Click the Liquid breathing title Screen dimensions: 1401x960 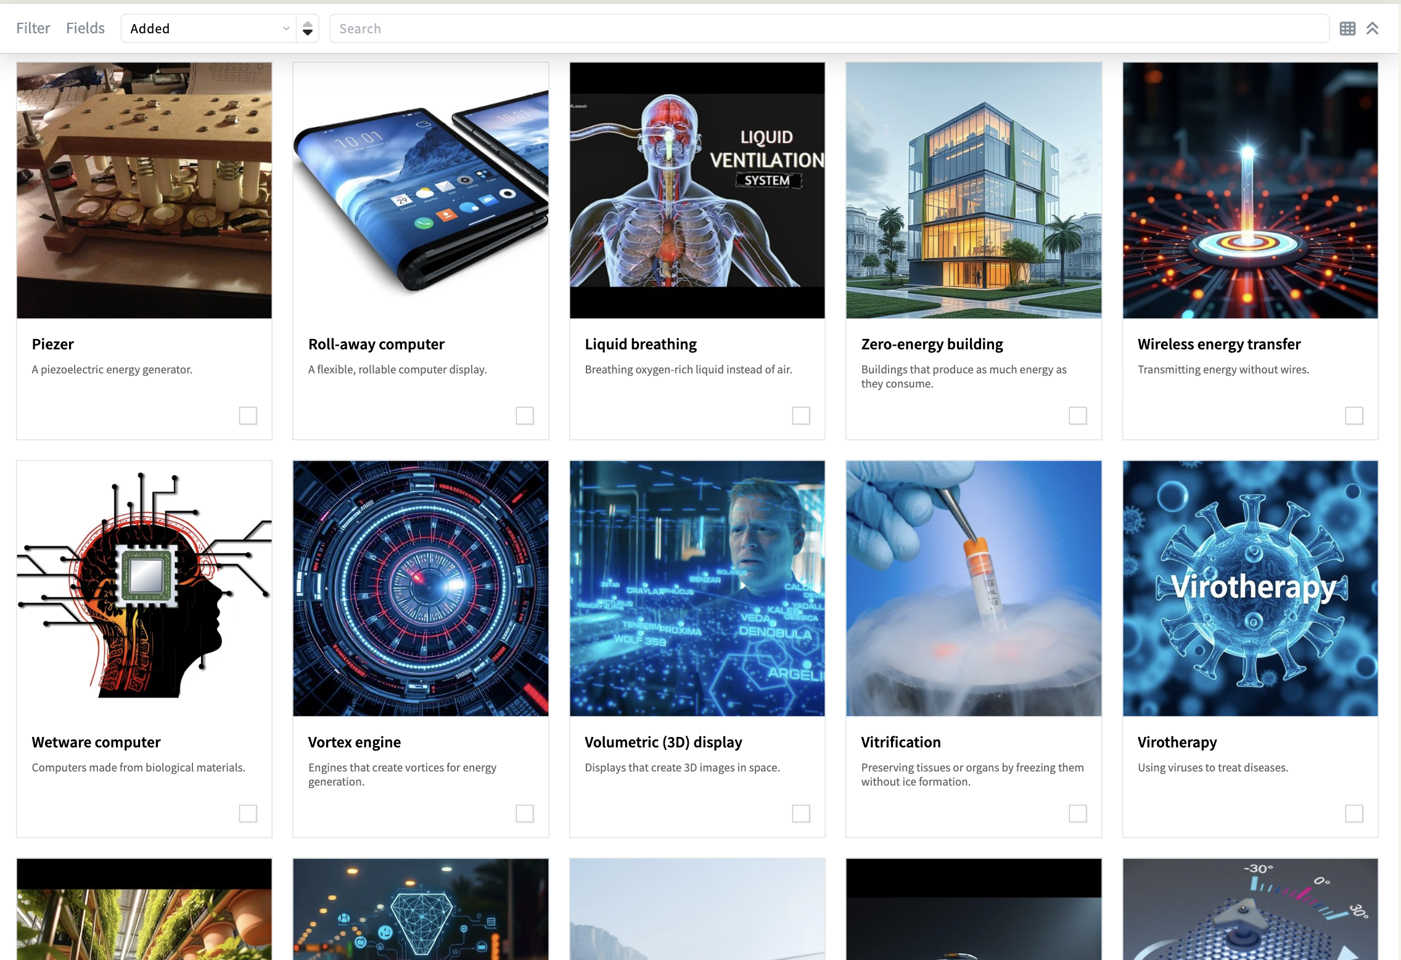point(641,344)
